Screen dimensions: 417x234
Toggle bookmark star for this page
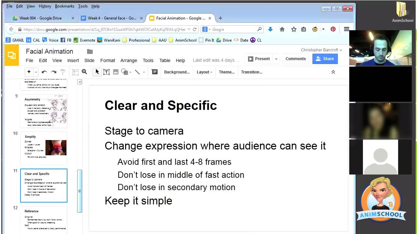294,29
